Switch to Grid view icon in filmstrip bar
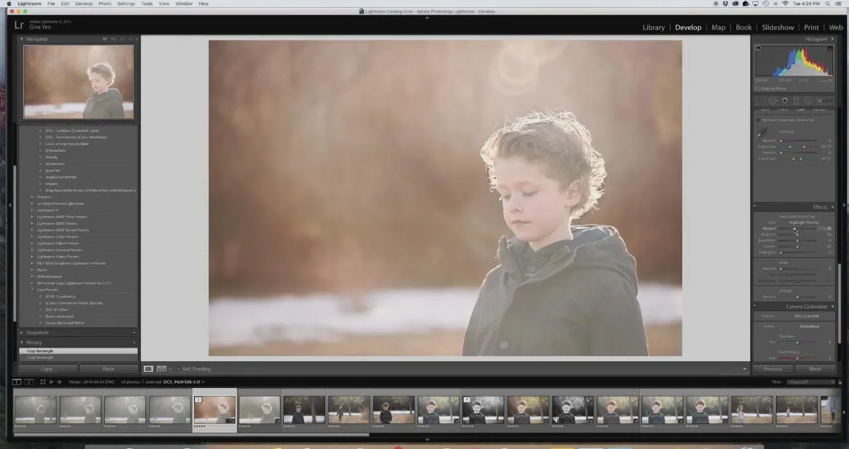The height and width of the screenshot is (449, 849). pos(42,382)
